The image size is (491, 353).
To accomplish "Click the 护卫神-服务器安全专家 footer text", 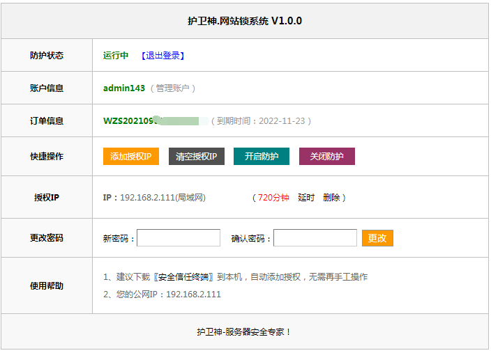I will [x=244, y=332].
